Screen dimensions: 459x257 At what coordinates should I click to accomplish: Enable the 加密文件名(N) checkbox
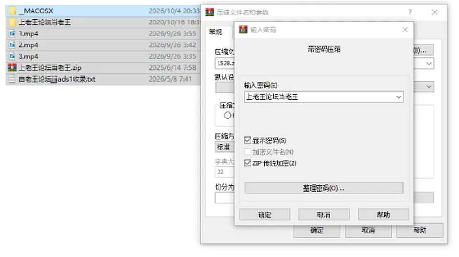(x=248, y=151)
